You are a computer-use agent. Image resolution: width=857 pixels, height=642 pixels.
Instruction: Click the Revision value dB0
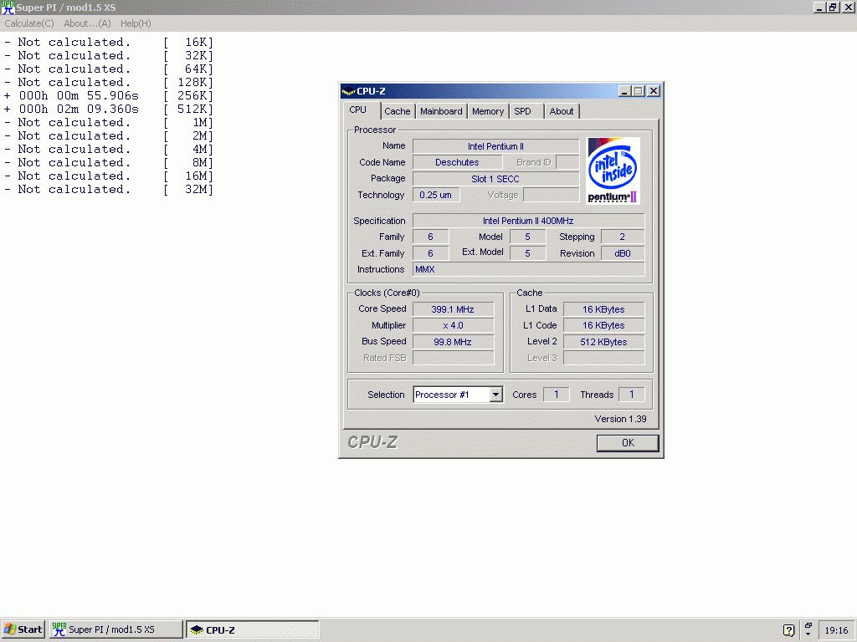(623, 253)
